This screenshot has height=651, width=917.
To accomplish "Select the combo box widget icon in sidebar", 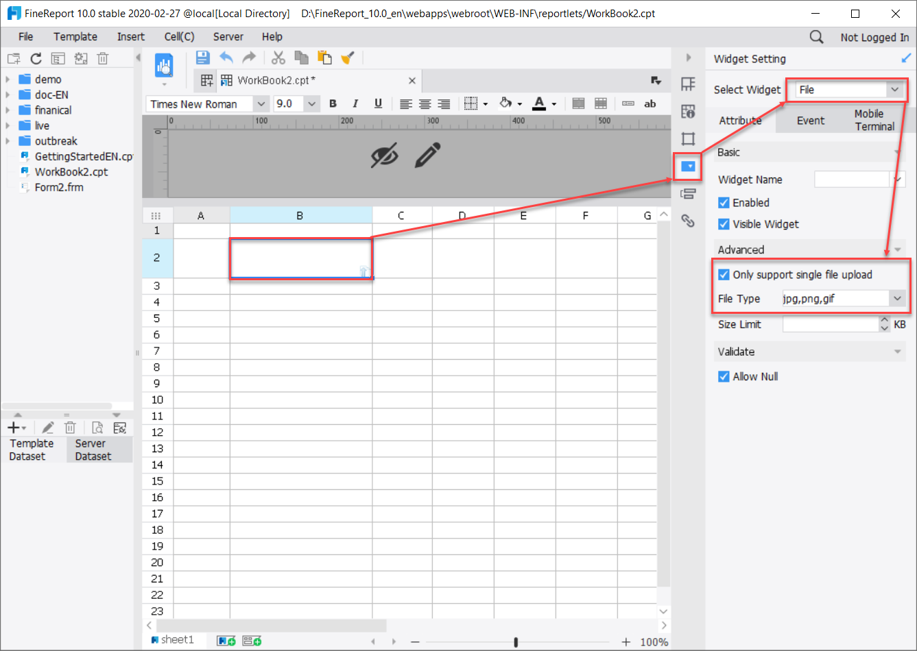I will pos(688,167).
